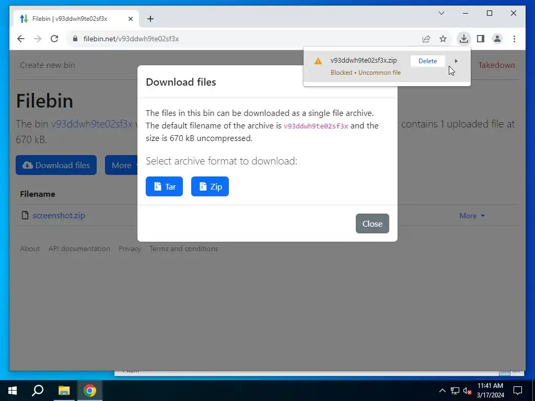Image resolution: width=535 pixels, height=401 pixels.
Task: Open the tab search chevron
Action: click(x=441, y=13)
